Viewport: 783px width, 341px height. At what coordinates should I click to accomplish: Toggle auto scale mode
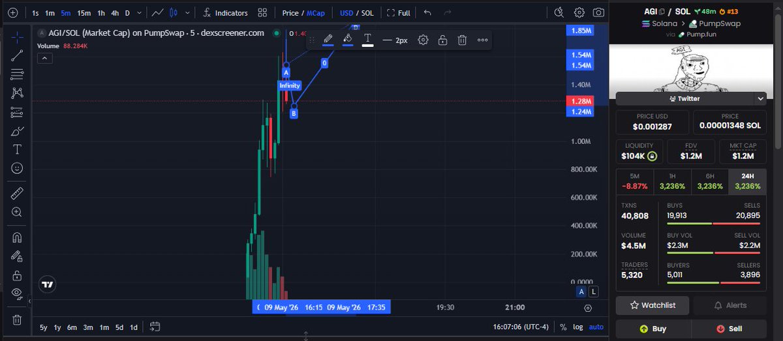tap(596, 327)
